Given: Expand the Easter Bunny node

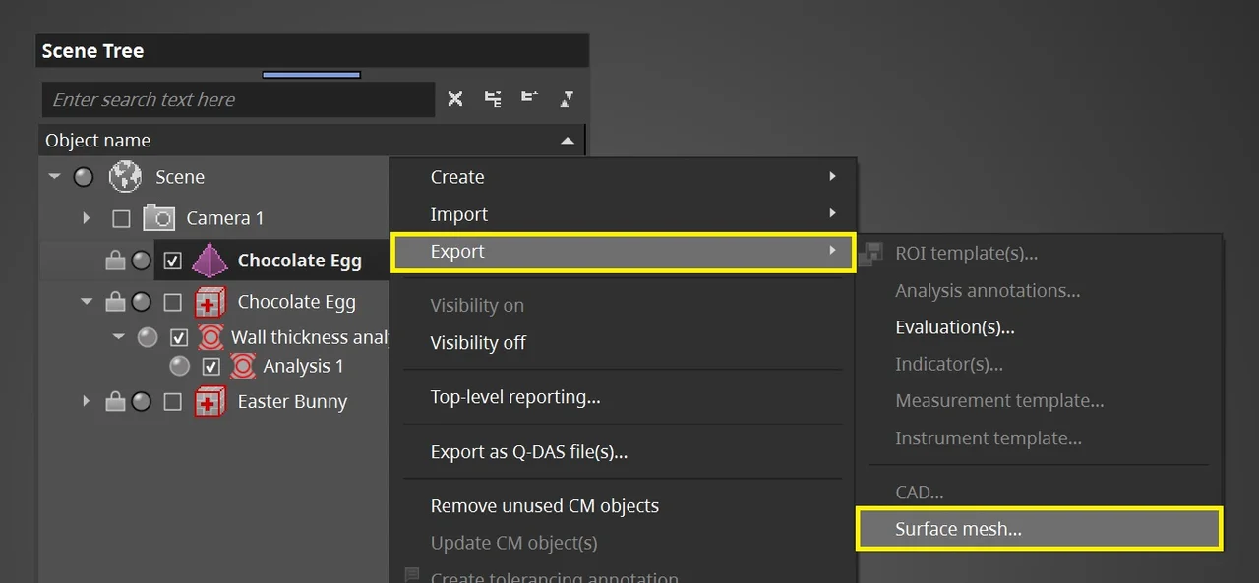Looking at the screenshot, I should (87, 401).
